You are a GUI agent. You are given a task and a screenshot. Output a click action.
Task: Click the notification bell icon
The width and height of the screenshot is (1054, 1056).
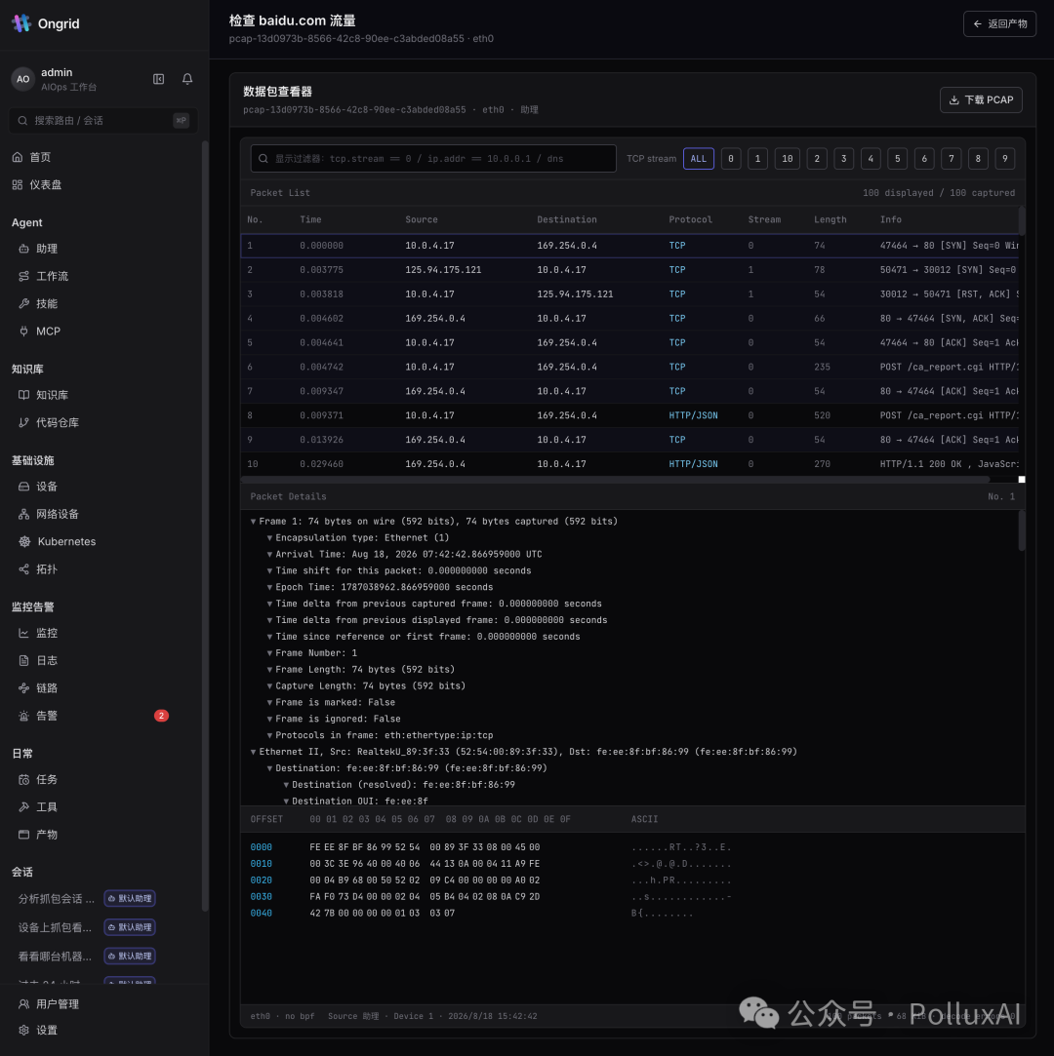click(x=187, y=79)
